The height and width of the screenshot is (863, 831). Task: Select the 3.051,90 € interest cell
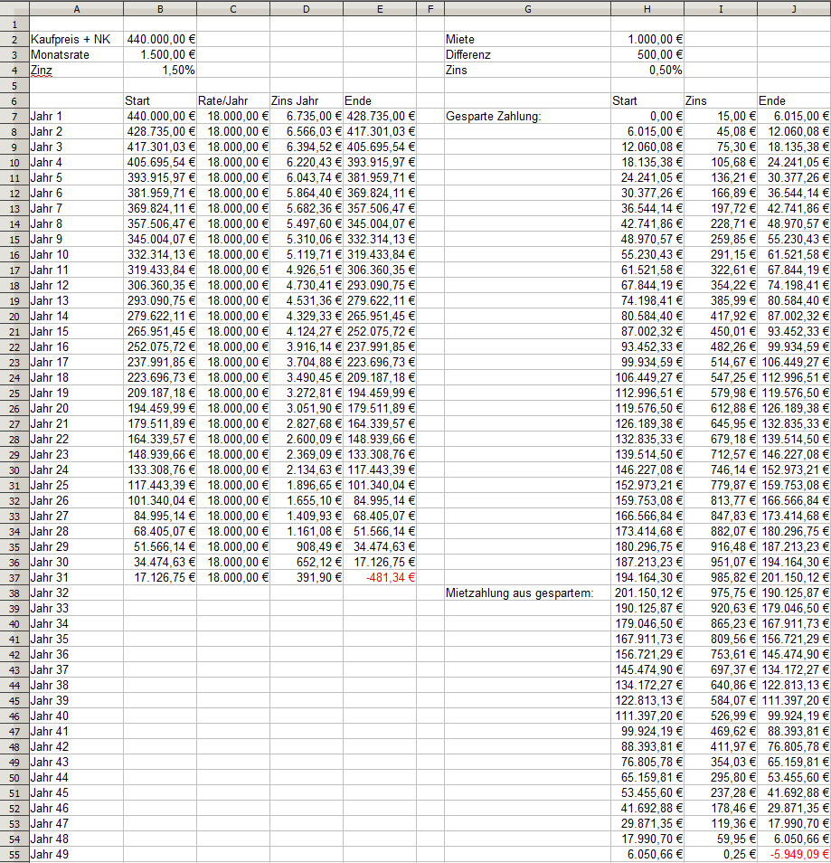307,409
